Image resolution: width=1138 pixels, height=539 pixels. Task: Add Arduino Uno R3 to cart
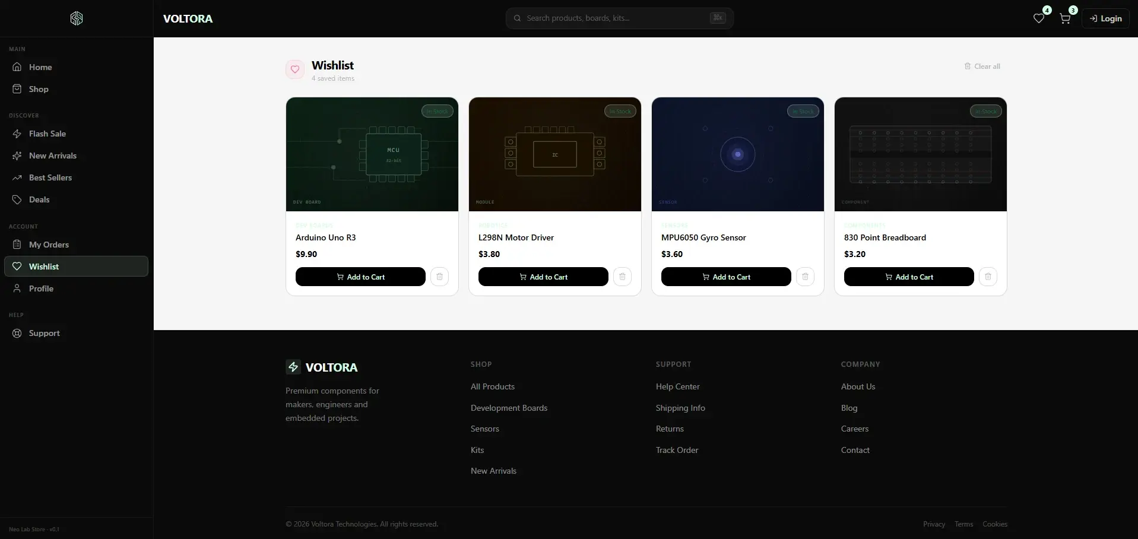360,277
